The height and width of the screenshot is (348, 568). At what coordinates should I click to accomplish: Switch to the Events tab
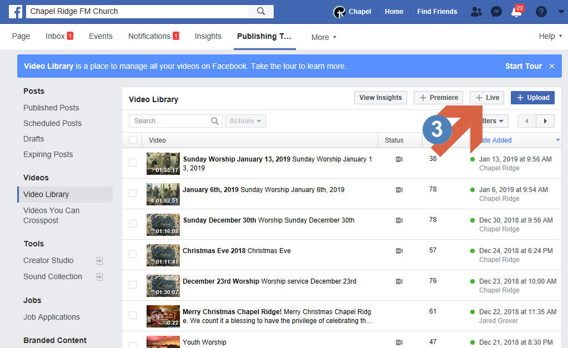[x=100, y=36]
